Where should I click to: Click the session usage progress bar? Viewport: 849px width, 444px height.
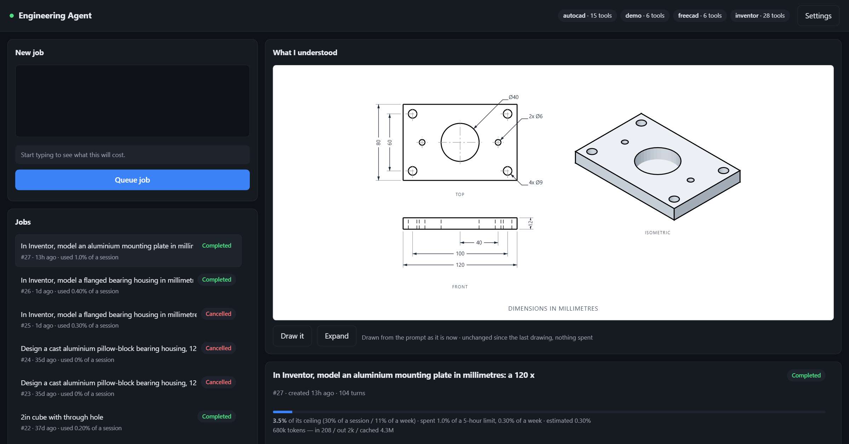[x=549, y=412]
